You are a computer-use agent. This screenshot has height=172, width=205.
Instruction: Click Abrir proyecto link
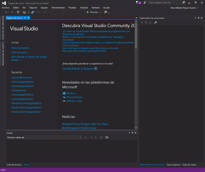(x=20, y=52)
